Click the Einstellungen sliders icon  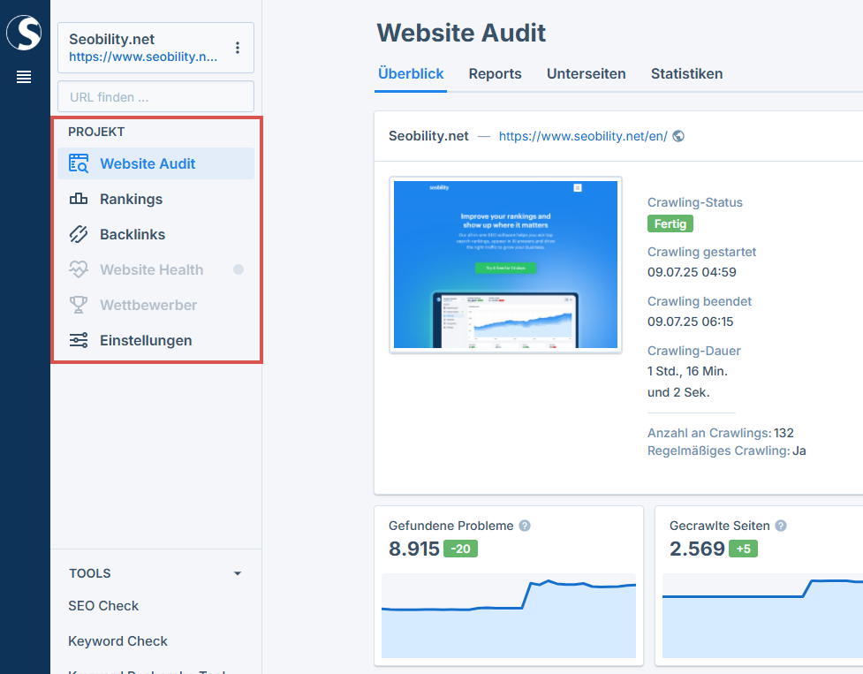click(79, 341)
